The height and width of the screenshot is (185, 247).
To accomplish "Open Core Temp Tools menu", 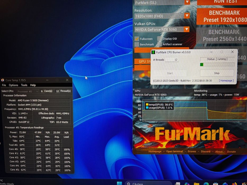I will 24,85.
